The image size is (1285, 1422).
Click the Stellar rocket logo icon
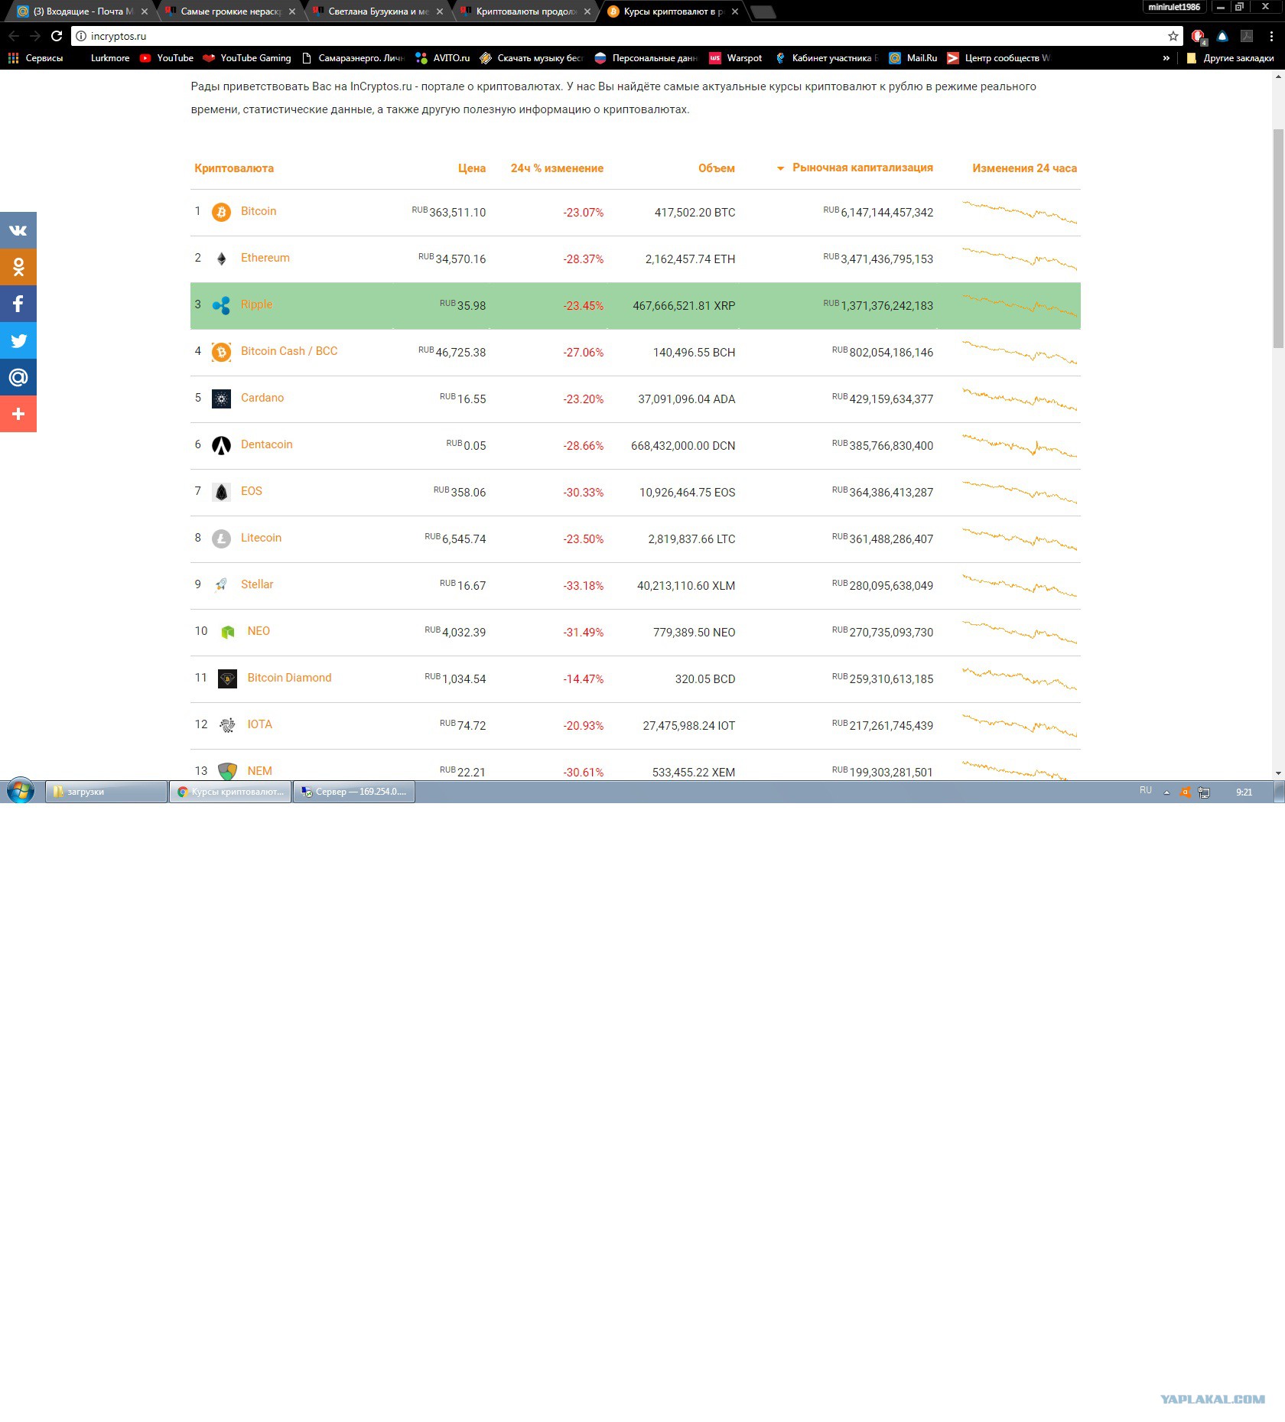pos(221,585)
